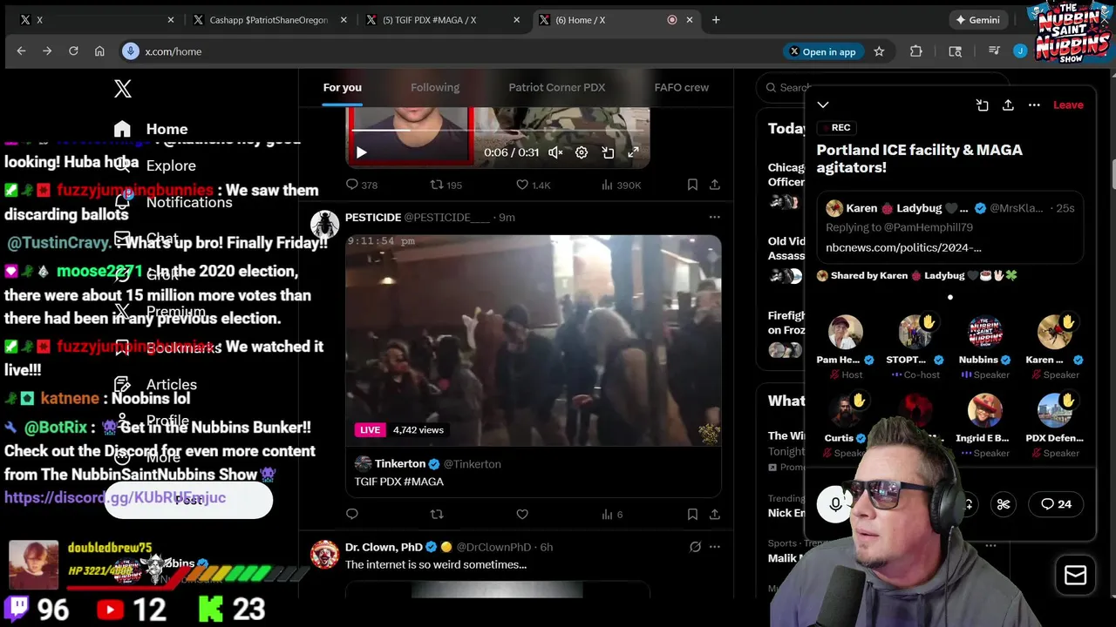Expand More in the X sidebar

coord(147,457)
